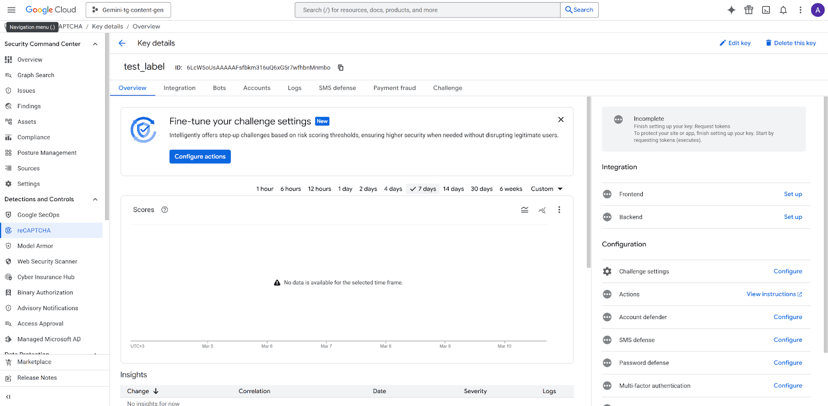The width and height of the screenshot is (828, 406).
Task: Click the Scores help question icon
Action: [x=165, y=210]
